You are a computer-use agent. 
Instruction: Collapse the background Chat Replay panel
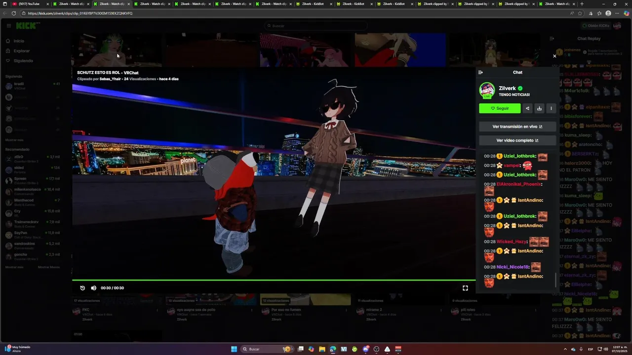552,38
